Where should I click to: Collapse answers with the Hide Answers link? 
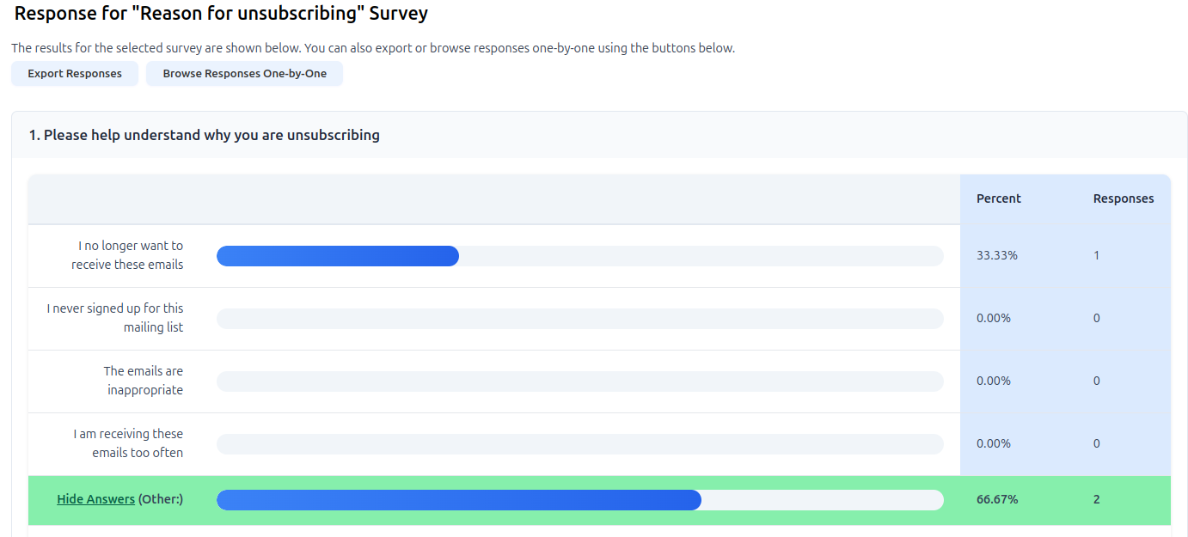[95, 499]
